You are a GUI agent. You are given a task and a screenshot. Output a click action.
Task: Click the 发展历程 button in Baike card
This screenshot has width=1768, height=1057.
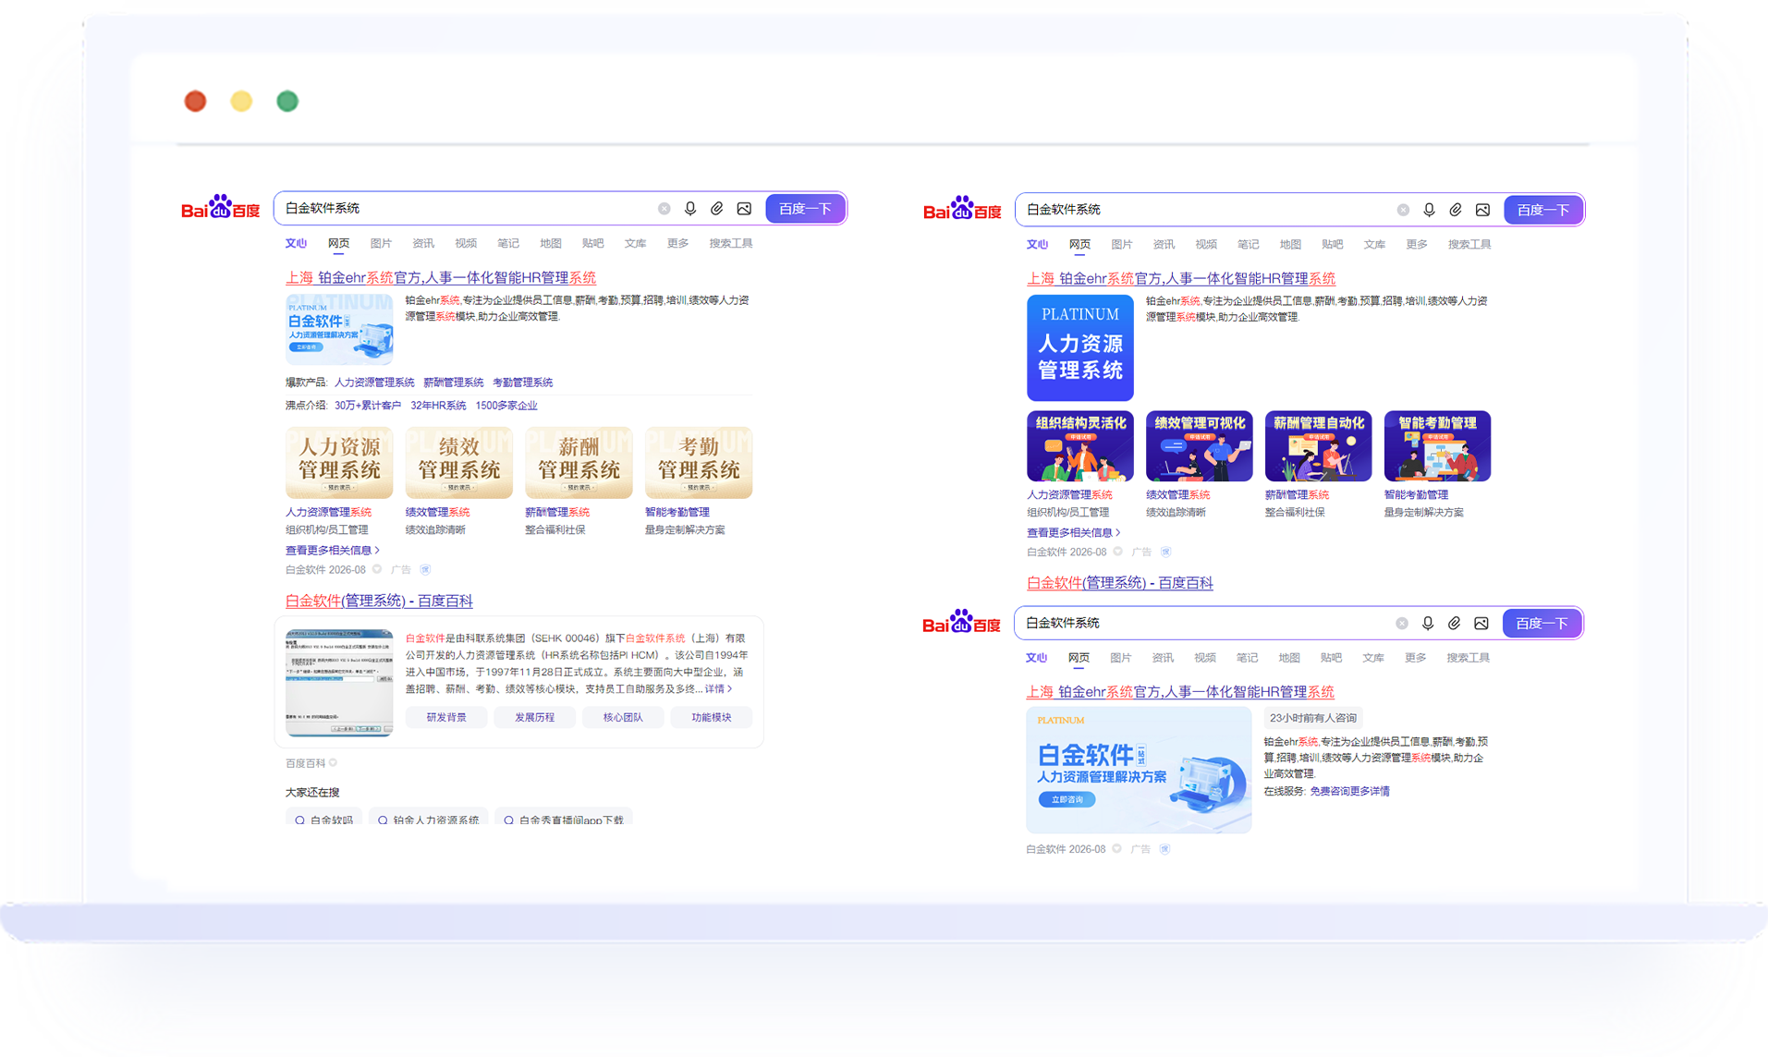tap(535, 718)
